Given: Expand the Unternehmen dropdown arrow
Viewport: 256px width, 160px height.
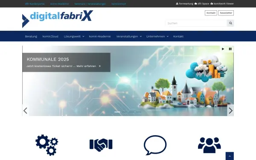Looking at the screenshot, I should (168, 36).
